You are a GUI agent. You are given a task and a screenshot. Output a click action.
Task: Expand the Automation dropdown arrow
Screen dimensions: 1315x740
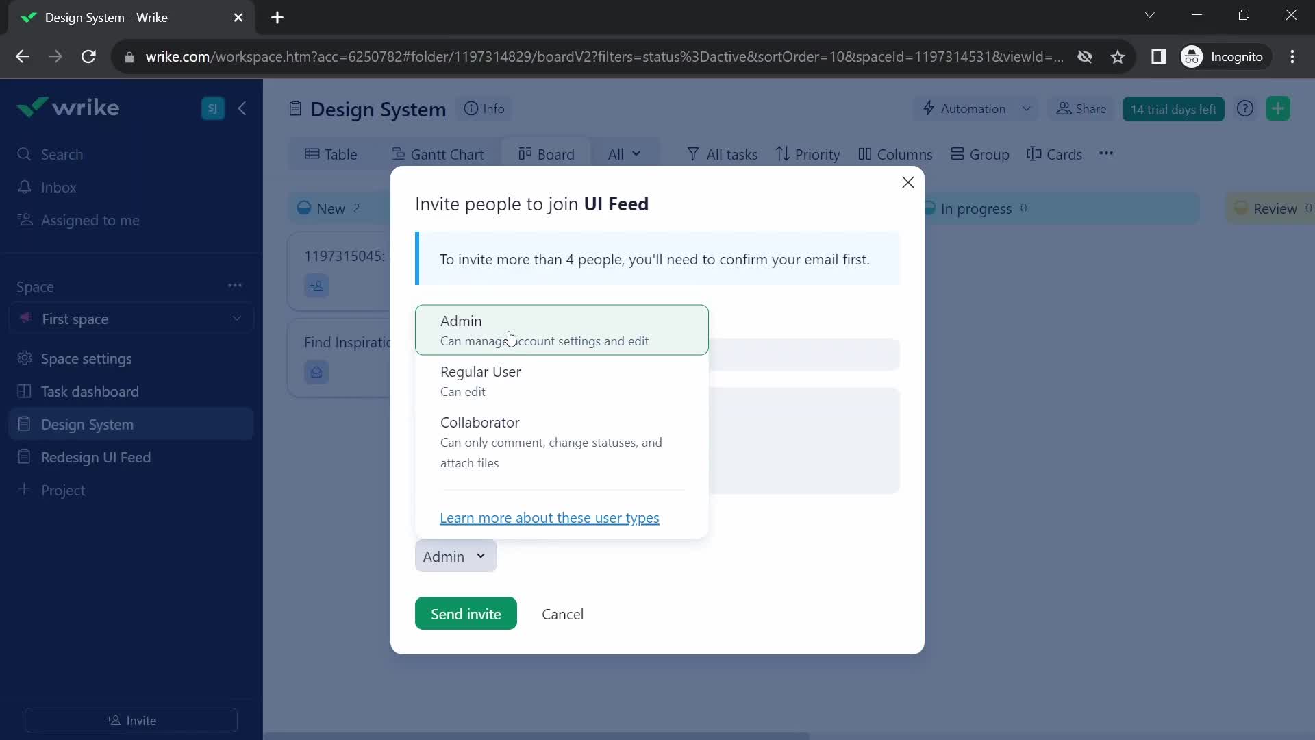coord(1026,109)
